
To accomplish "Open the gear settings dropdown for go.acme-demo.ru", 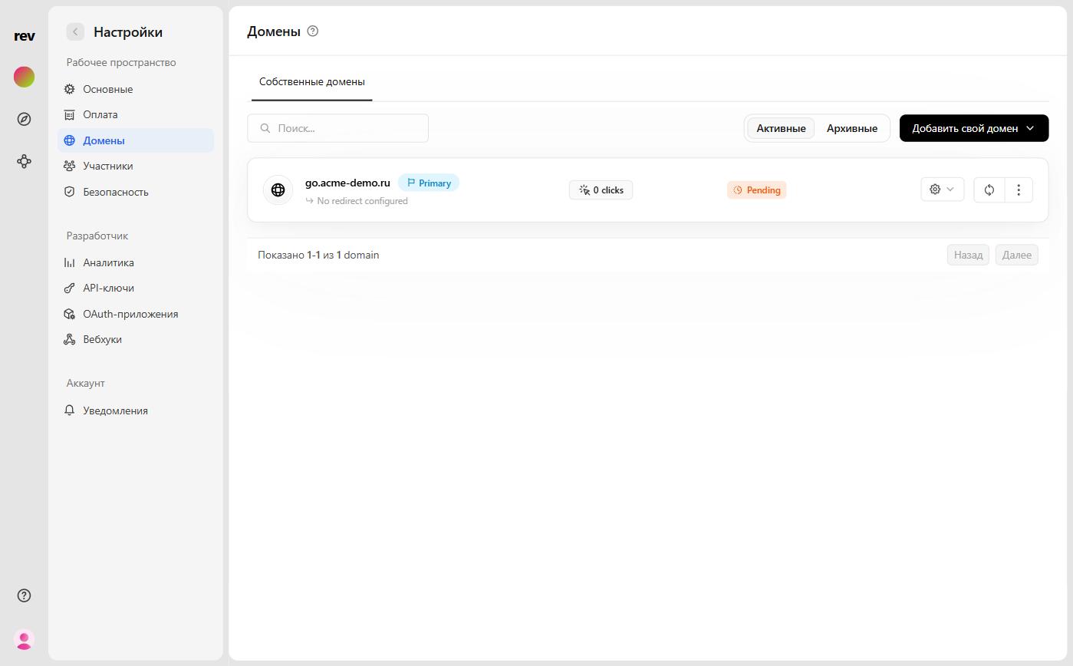I will click(943, 190).
